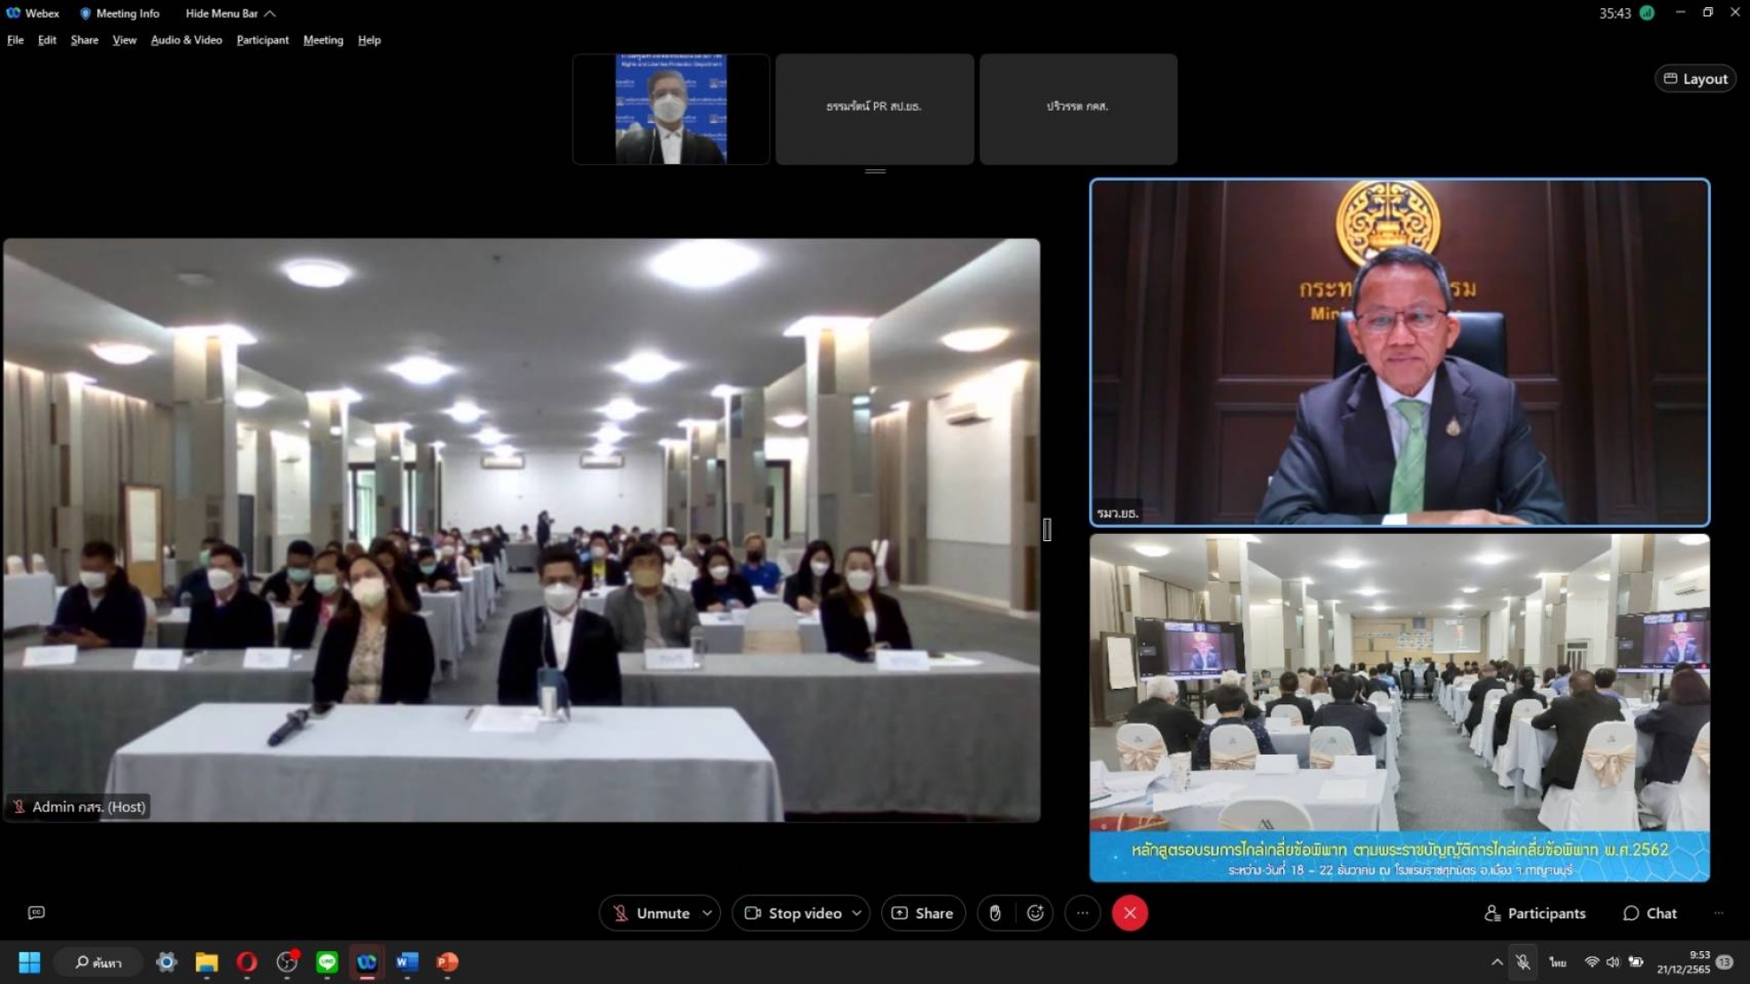Leave meeting with the red X button

coord(1129,913)
